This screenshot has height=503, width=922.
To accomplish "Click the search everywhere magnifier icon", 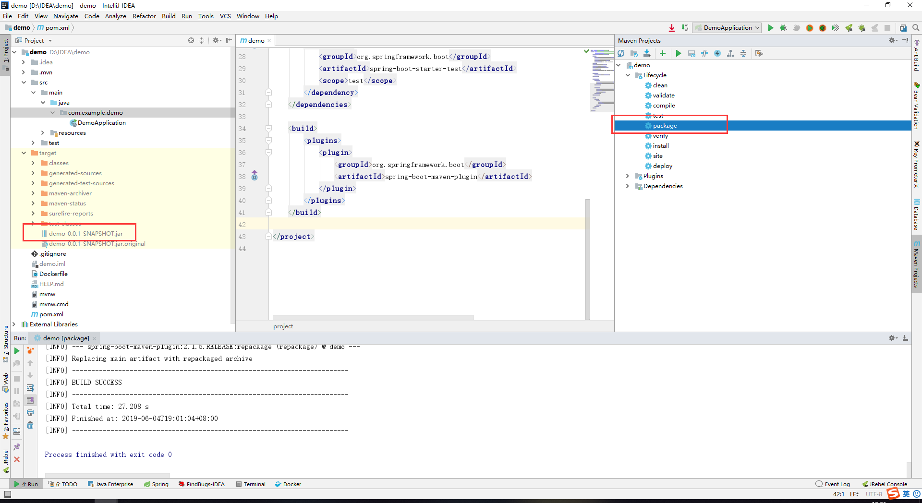I will point(916,28).
